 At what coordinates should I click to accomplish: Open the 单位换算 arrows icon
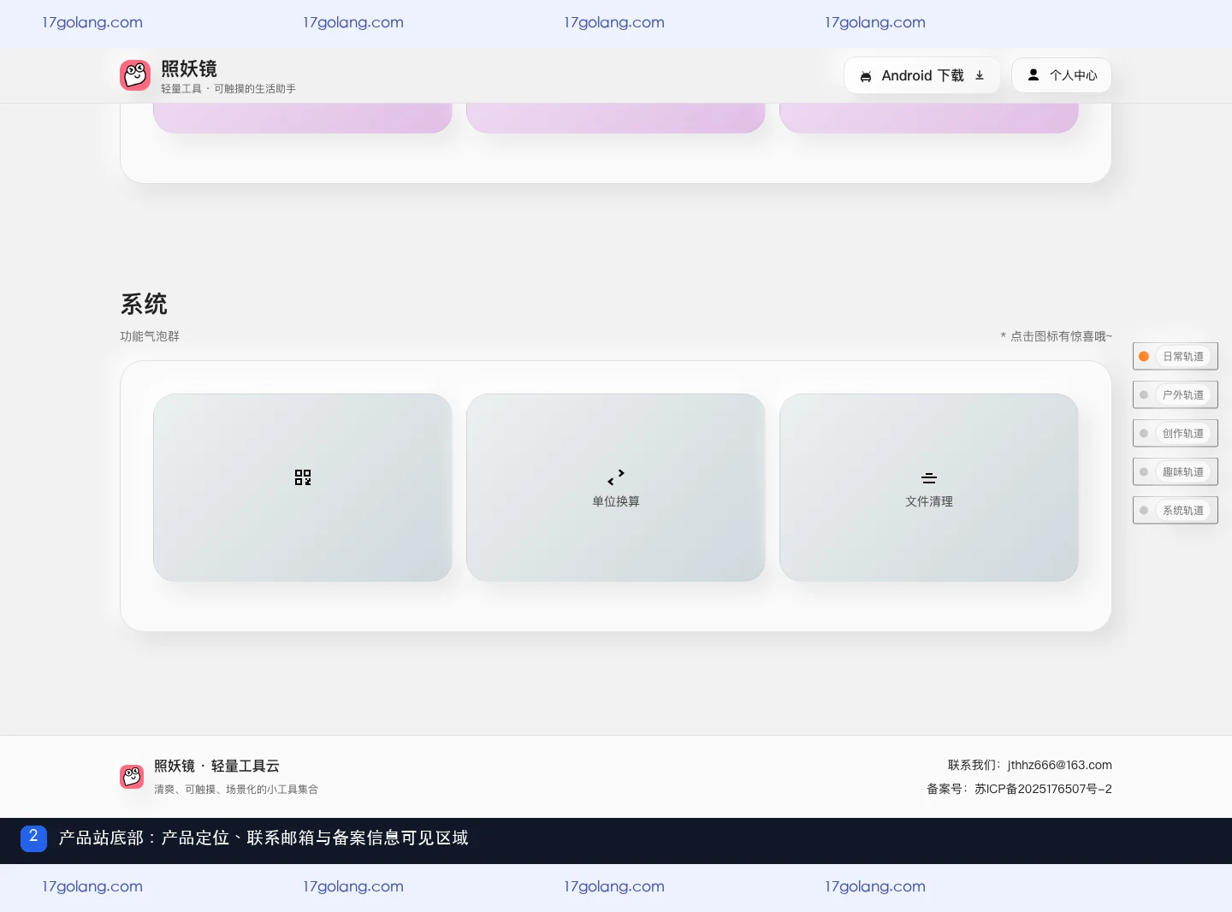coord(616,477)
